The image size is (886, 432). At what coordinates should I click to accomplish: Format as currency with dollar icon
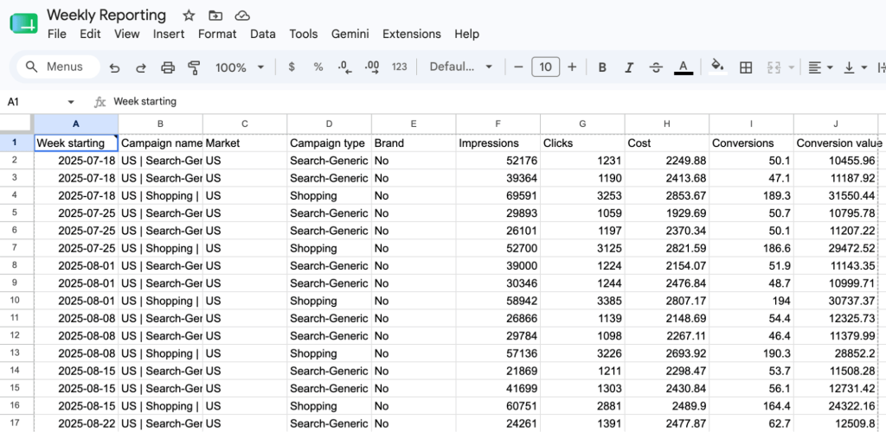point(292,67)
